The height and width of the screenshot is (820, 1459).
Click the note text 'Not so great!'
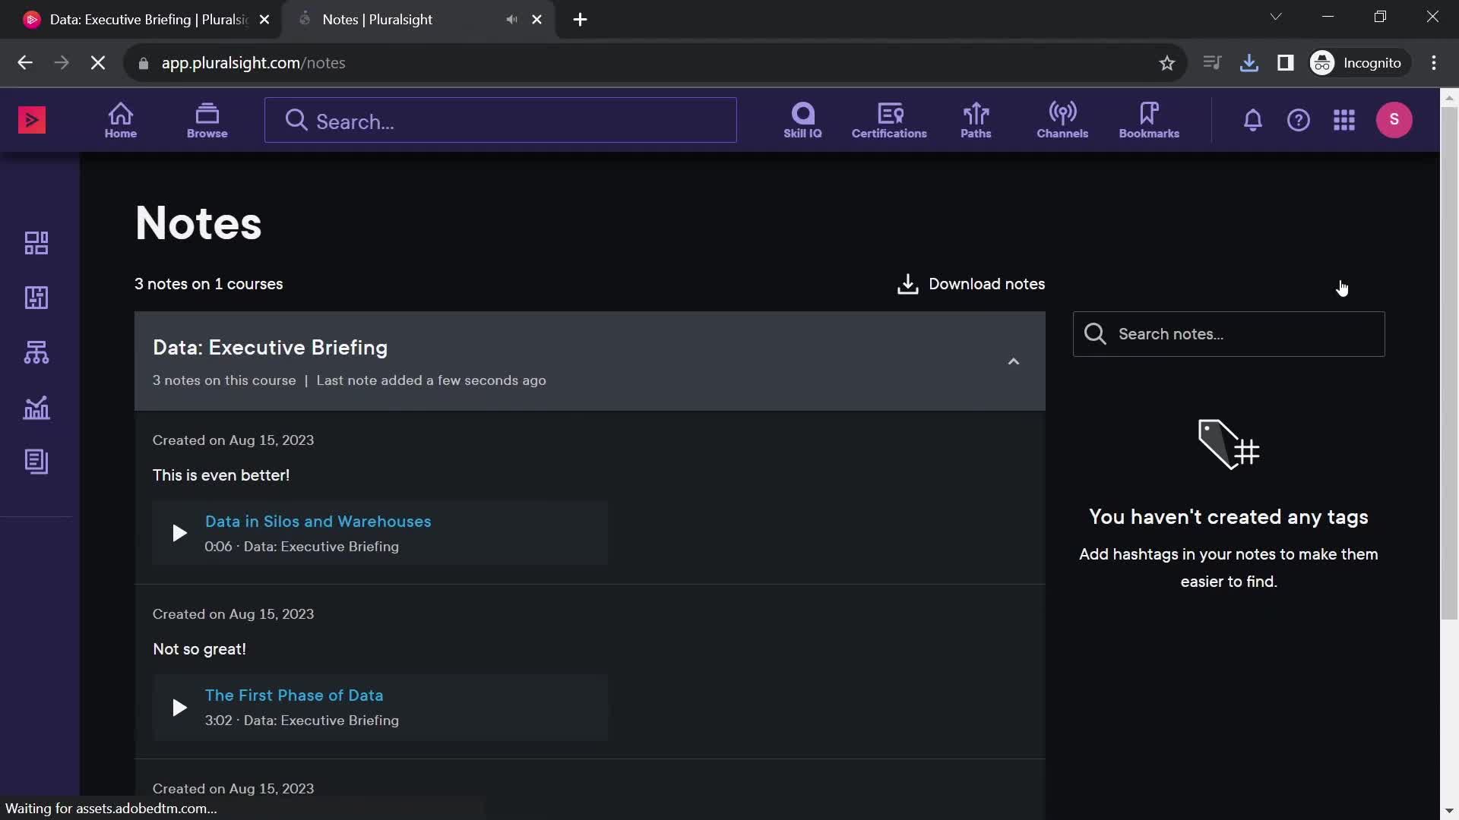tap(199, 649)
